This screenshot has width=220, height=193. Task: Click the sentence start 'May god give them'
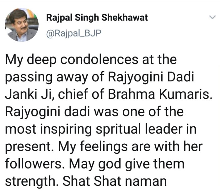tap(126, 164)
